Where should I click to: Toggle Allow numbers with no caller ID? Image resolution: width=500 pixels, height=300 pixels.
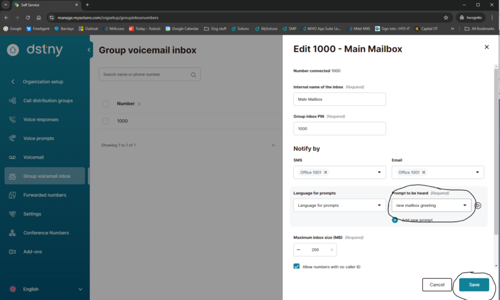296,266
